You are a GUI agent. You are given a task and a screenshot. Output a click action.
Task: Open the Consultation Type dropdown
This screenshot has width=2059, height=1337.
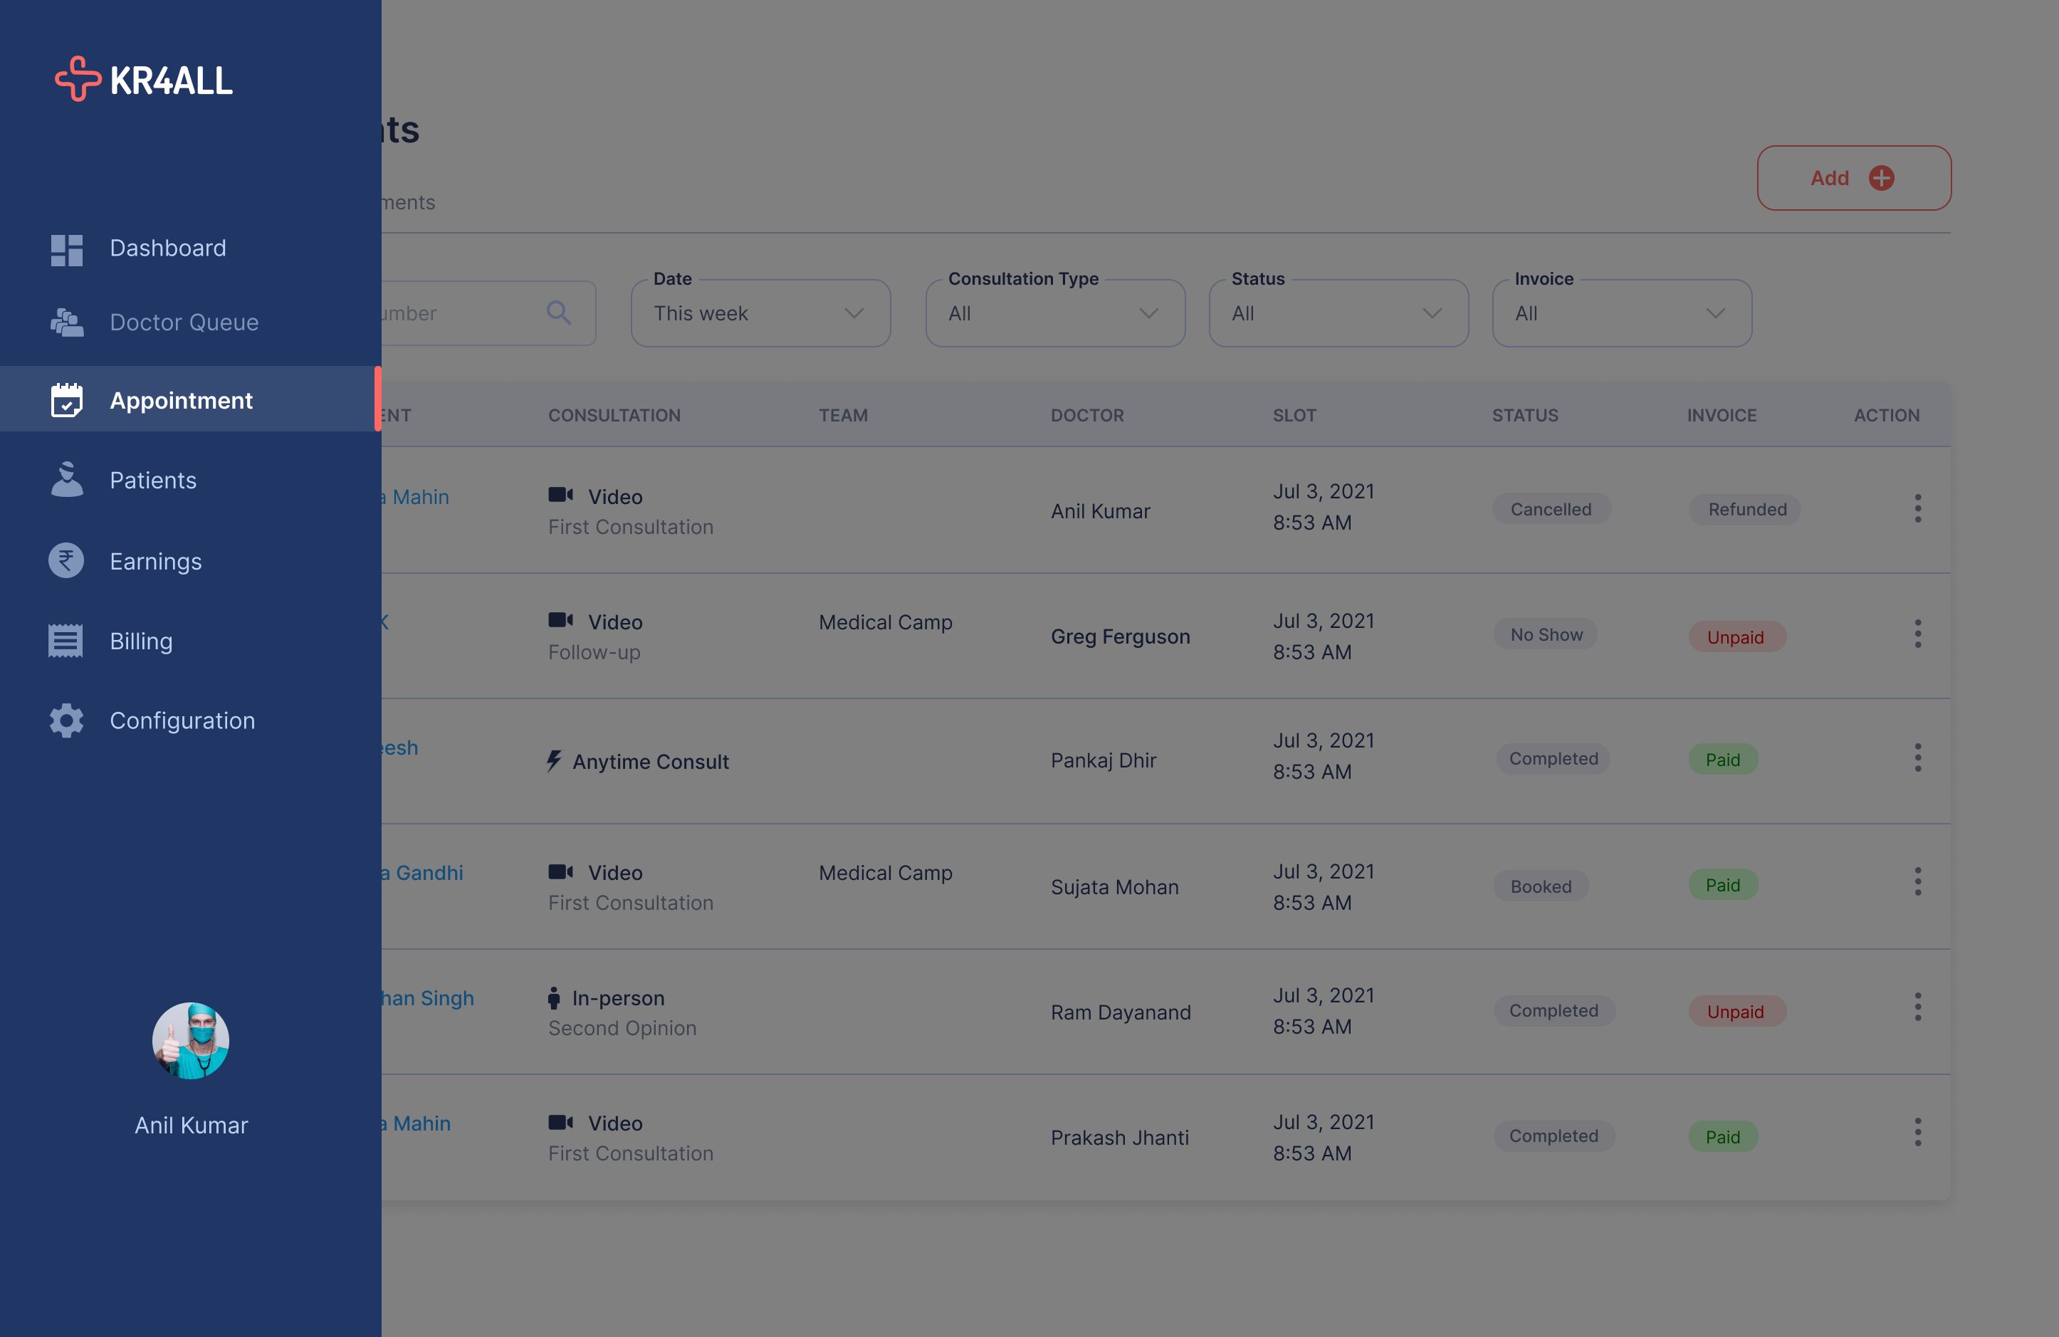(1055, 313)
